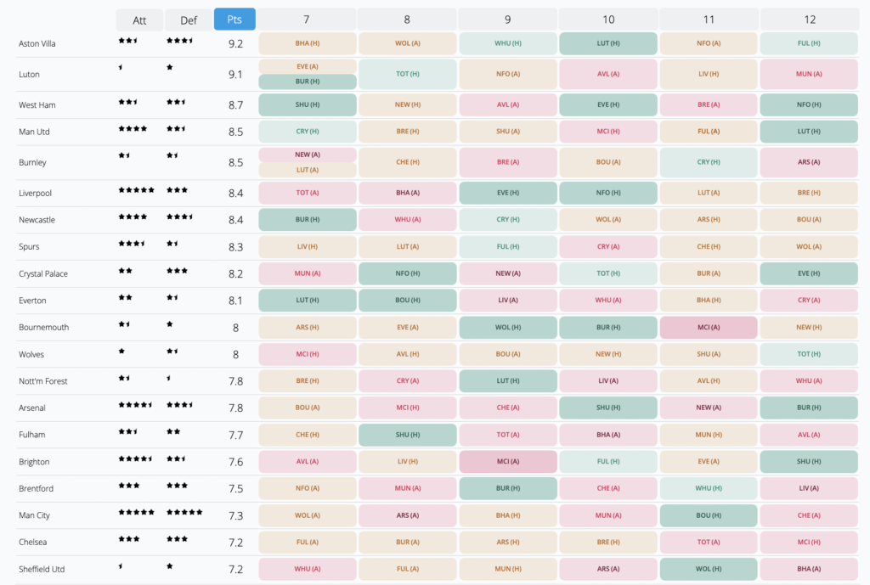Click Sheffield Utd's WOL (H) fixture cell
This screenshot has height=585, width=870.
coord(709,569)
